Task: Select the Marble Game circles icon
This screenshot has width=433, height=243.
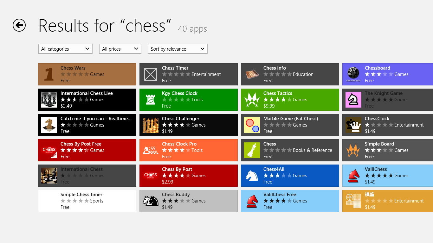Action: (x=252, y=125)
